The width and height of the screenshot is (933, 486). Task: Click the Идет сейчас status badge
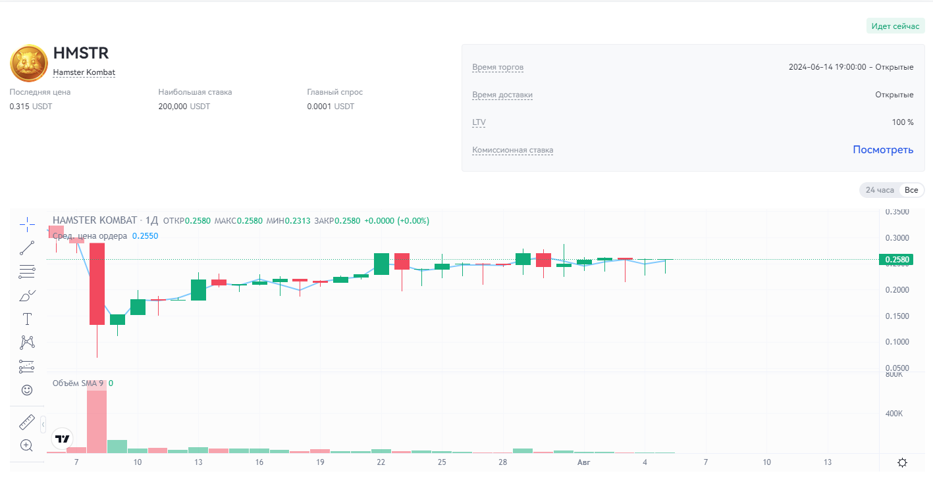(x=895, y=26)
